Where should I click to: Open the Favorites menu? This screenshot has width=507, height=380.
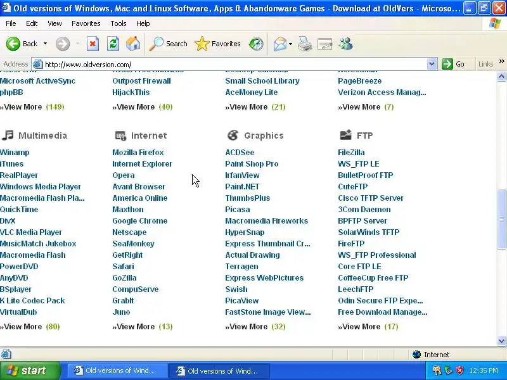(86, 23)
